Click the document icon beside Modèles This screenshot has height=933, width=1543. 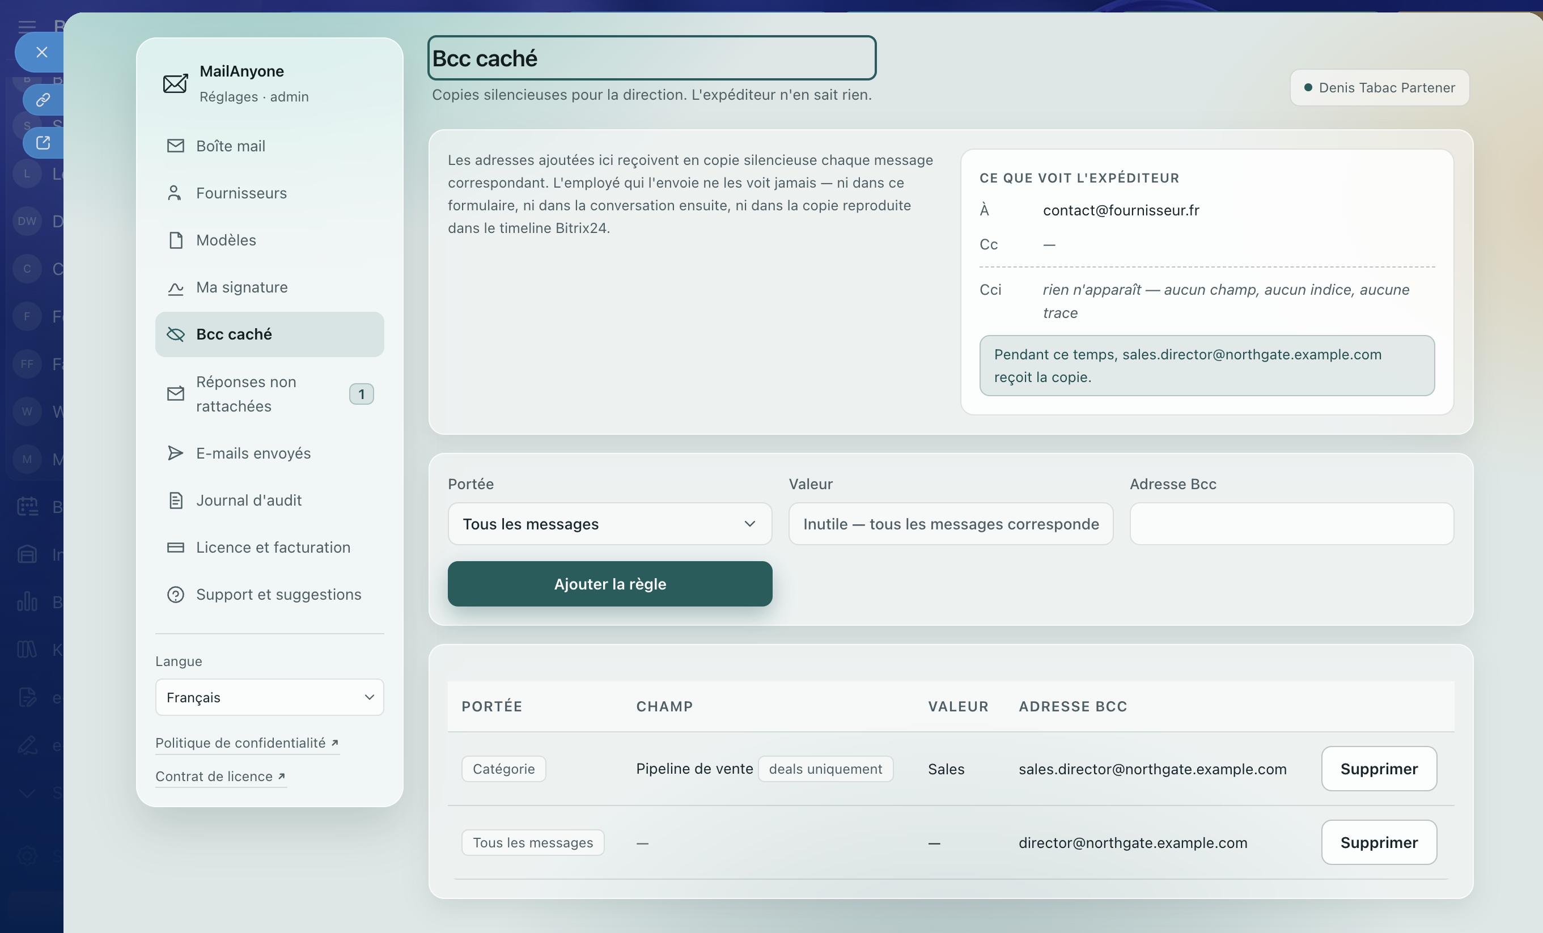coord(176,240)
